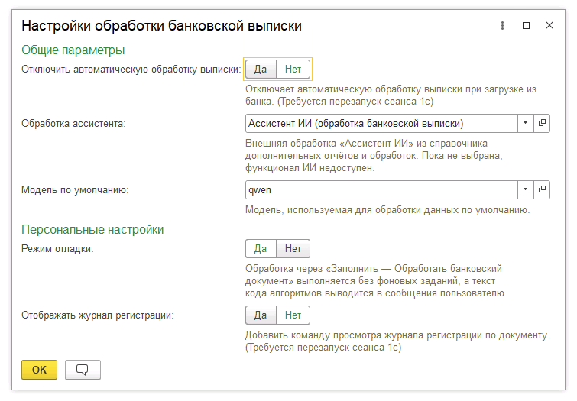Click the Общие параметры section header

73,50
